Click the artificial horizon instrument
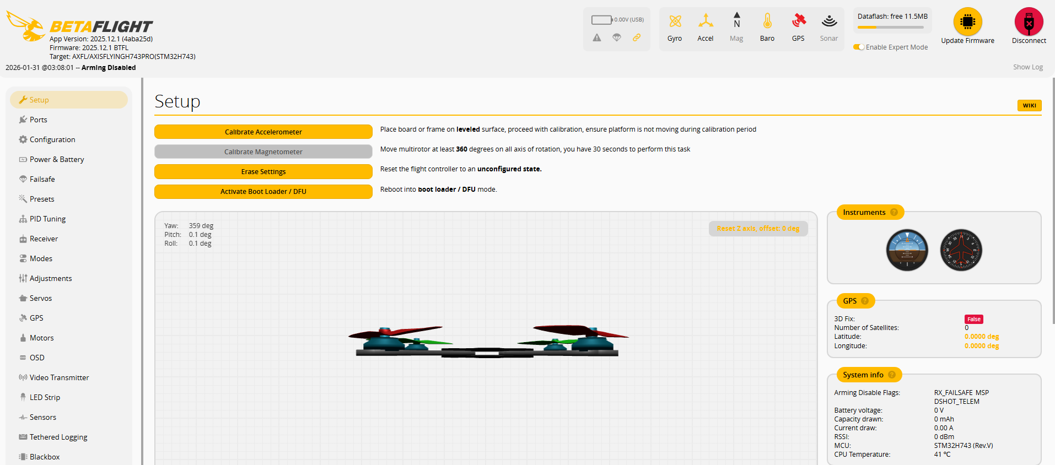The image size is (1055, 465). coord(907,250)
